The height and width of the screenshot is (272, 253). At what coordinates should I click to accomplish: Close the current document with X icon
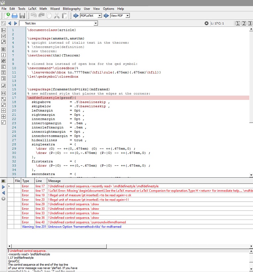tap(206, 23)
